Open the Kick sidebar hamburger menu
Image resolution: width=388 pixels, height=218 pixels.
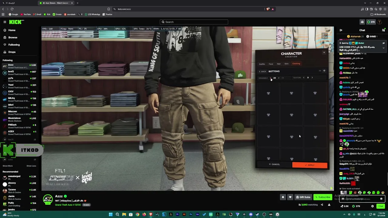[5, 22]
